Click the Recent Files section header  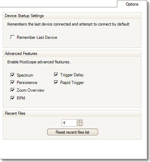coord(72,113)
